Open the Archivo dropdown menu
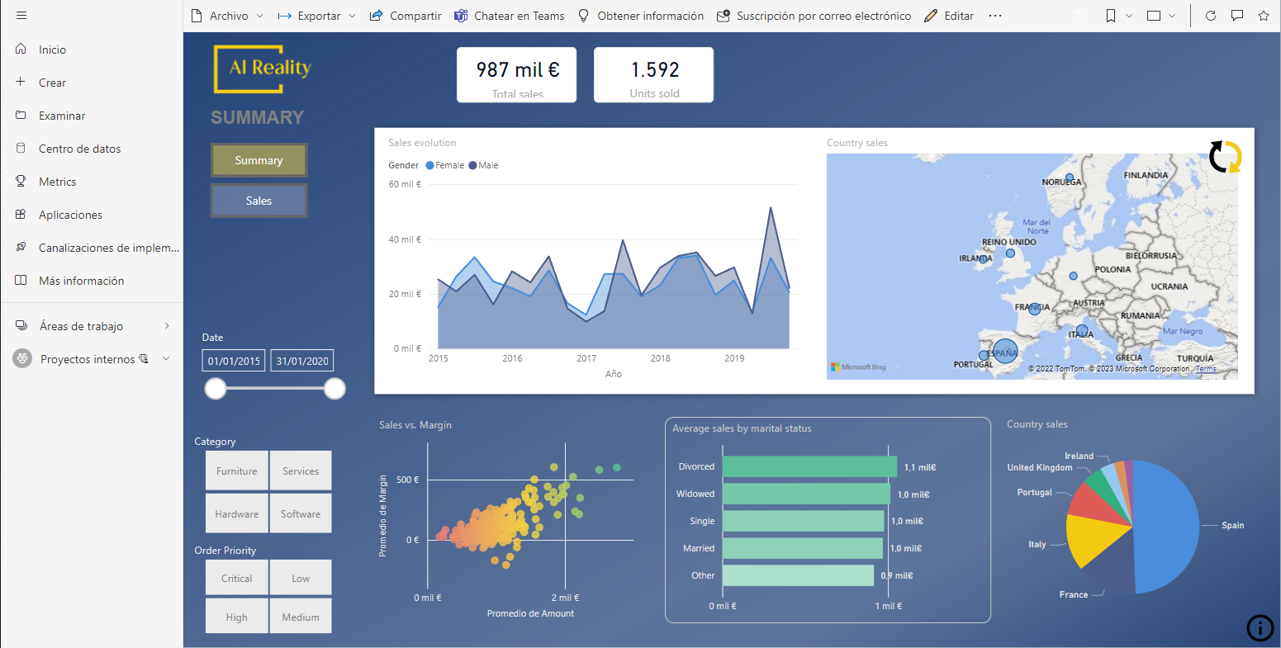 [228, 16]
